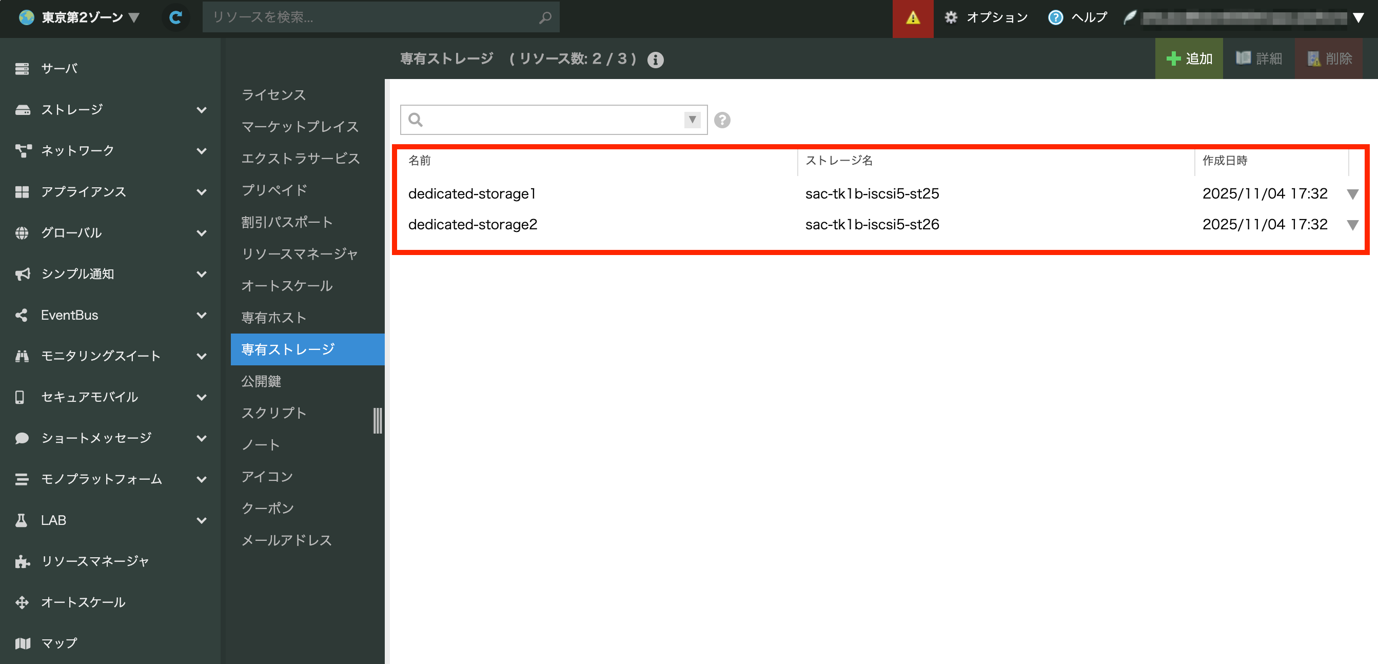1378x664 pixels.
Task: Select 専有ホスト in the submenu
Action: point(273,317)
